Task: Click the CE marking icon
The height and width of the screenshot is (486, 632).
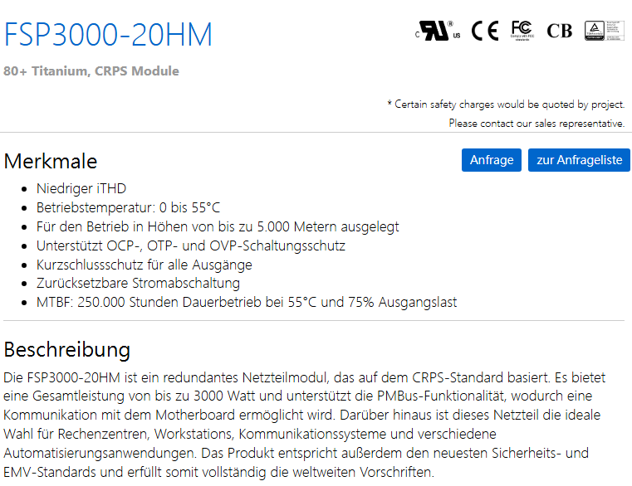Action: [x=485, y=31]
